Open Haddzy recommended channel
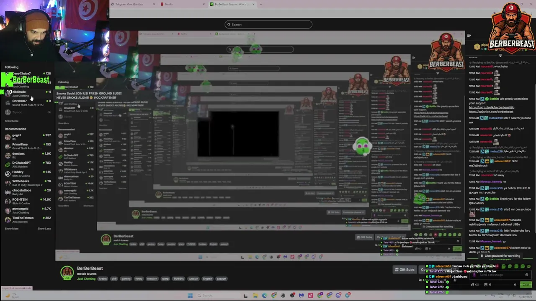Screen dimensions: 536x301 [27, 173]
